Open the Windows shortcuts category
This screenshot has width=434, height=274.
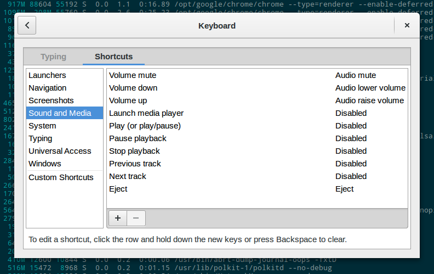(45, 164)
